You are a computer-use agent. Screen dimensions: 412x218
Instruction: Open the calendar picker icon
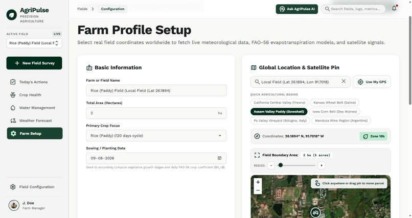[219, 158]
